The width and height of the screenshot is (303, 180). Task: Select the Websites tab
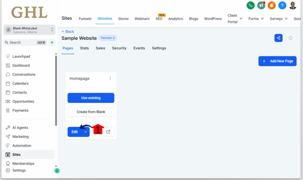(105, 19)
